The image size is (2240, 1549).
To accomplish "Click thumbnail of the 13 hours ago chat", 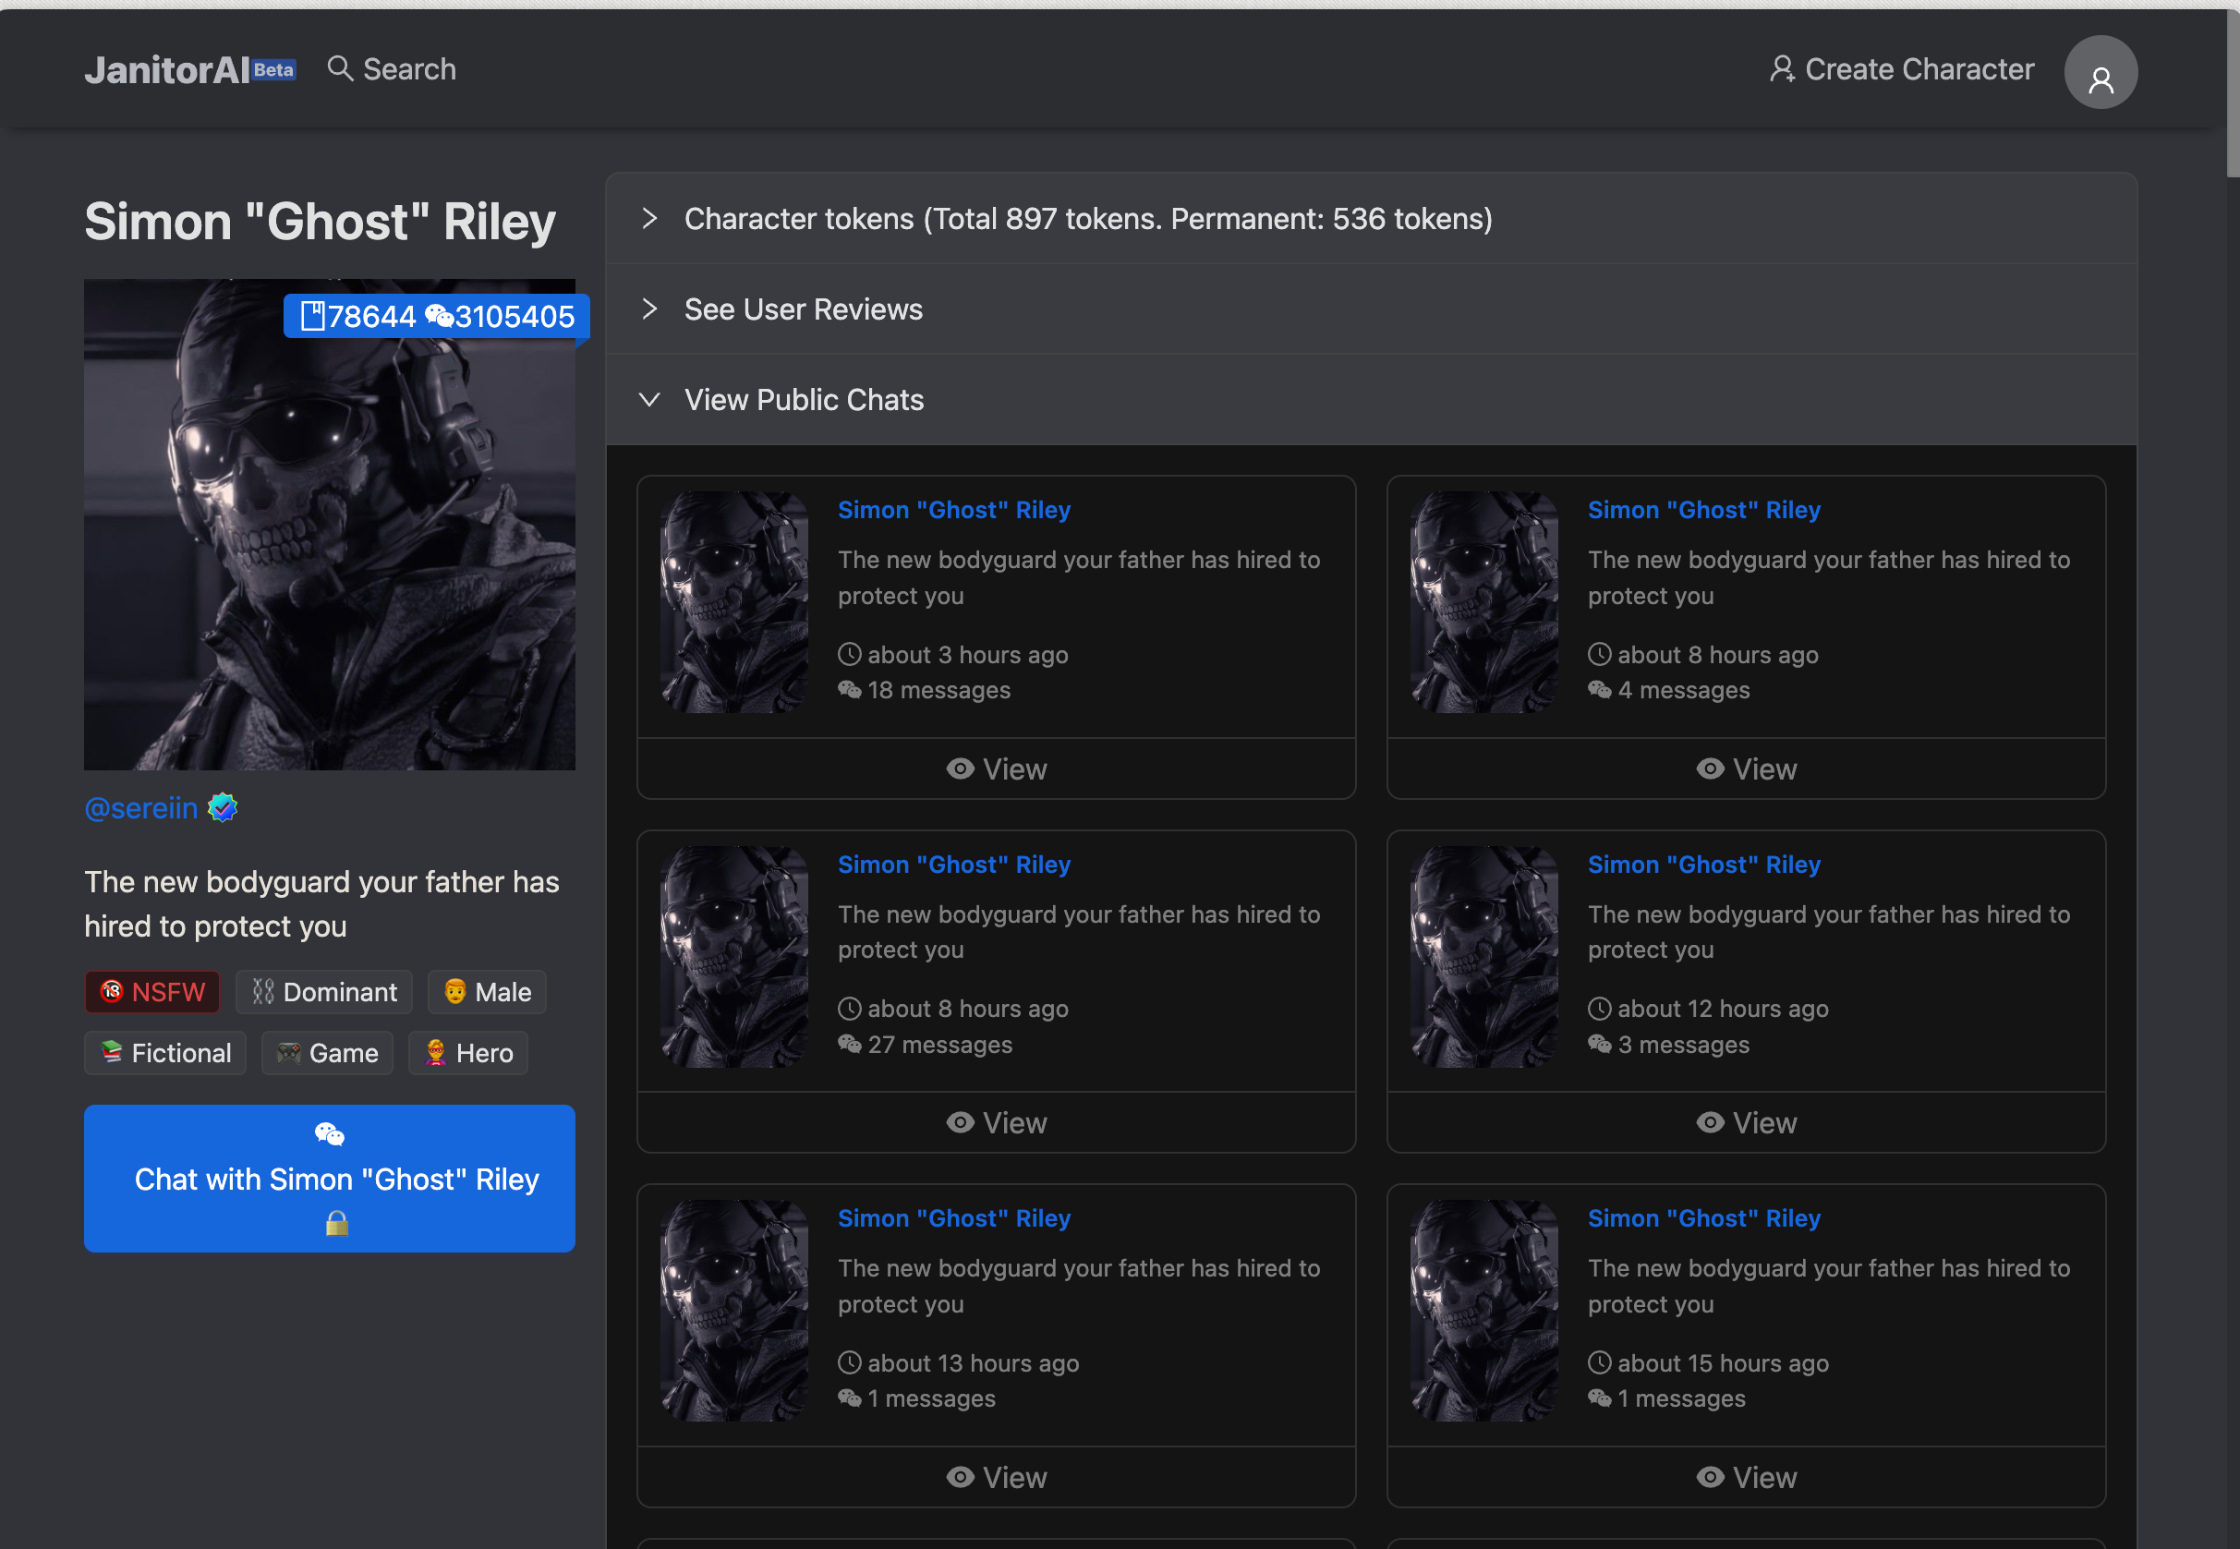I will 733,1311.
